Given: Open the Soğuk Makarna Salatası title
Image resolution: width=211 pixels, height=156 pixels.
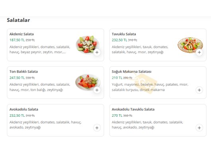Looking at the screenshot, I should point(131,72).
